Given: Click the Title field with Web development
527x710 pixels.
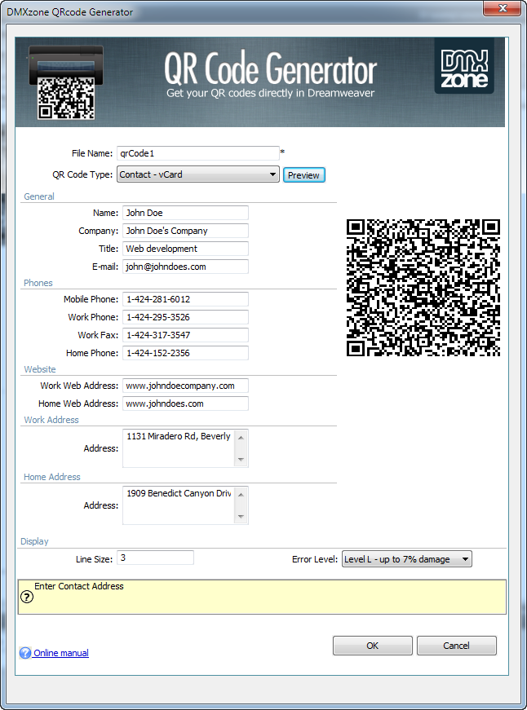Looking at the screenshot, I should tap(185, 249).
